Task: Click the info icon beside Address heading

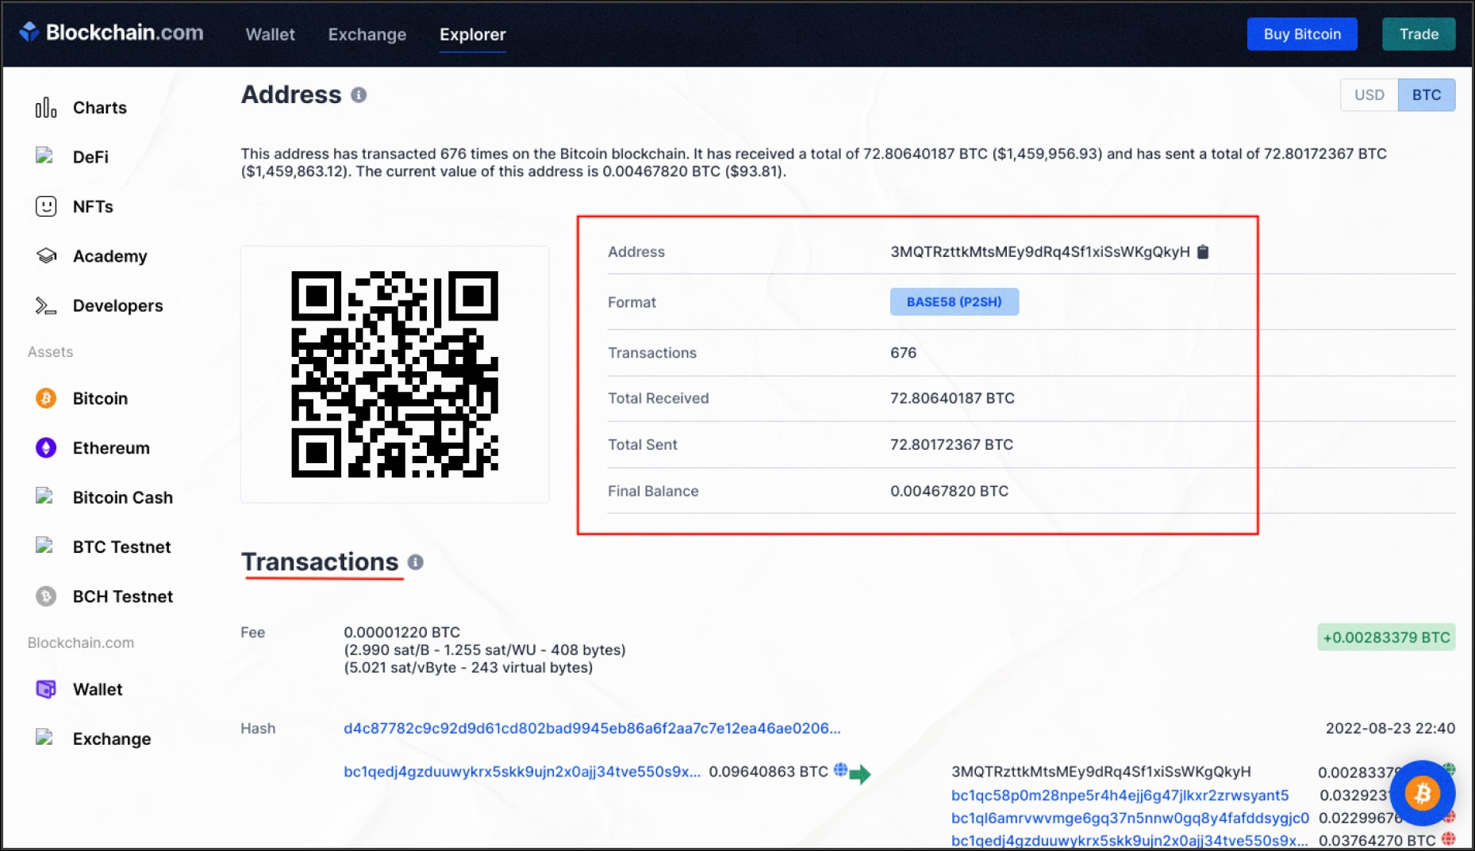Action: tap(359, 95)
